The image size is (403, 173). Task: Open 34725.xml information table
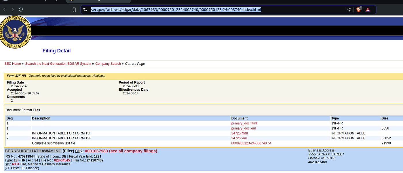239,138
